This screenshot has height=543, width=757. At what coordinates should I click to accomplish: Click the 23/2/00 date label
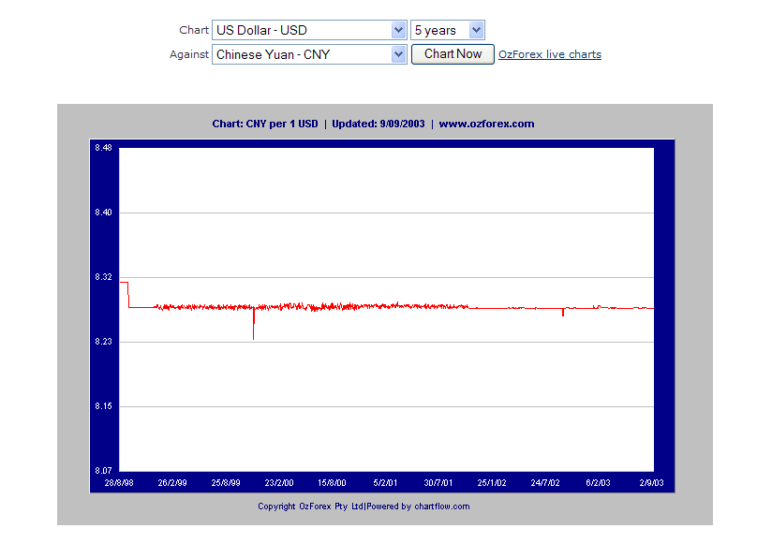(278, 483)
